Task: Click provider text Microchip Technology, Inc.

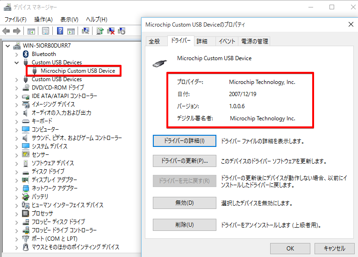Action: (x=262, y=82)
